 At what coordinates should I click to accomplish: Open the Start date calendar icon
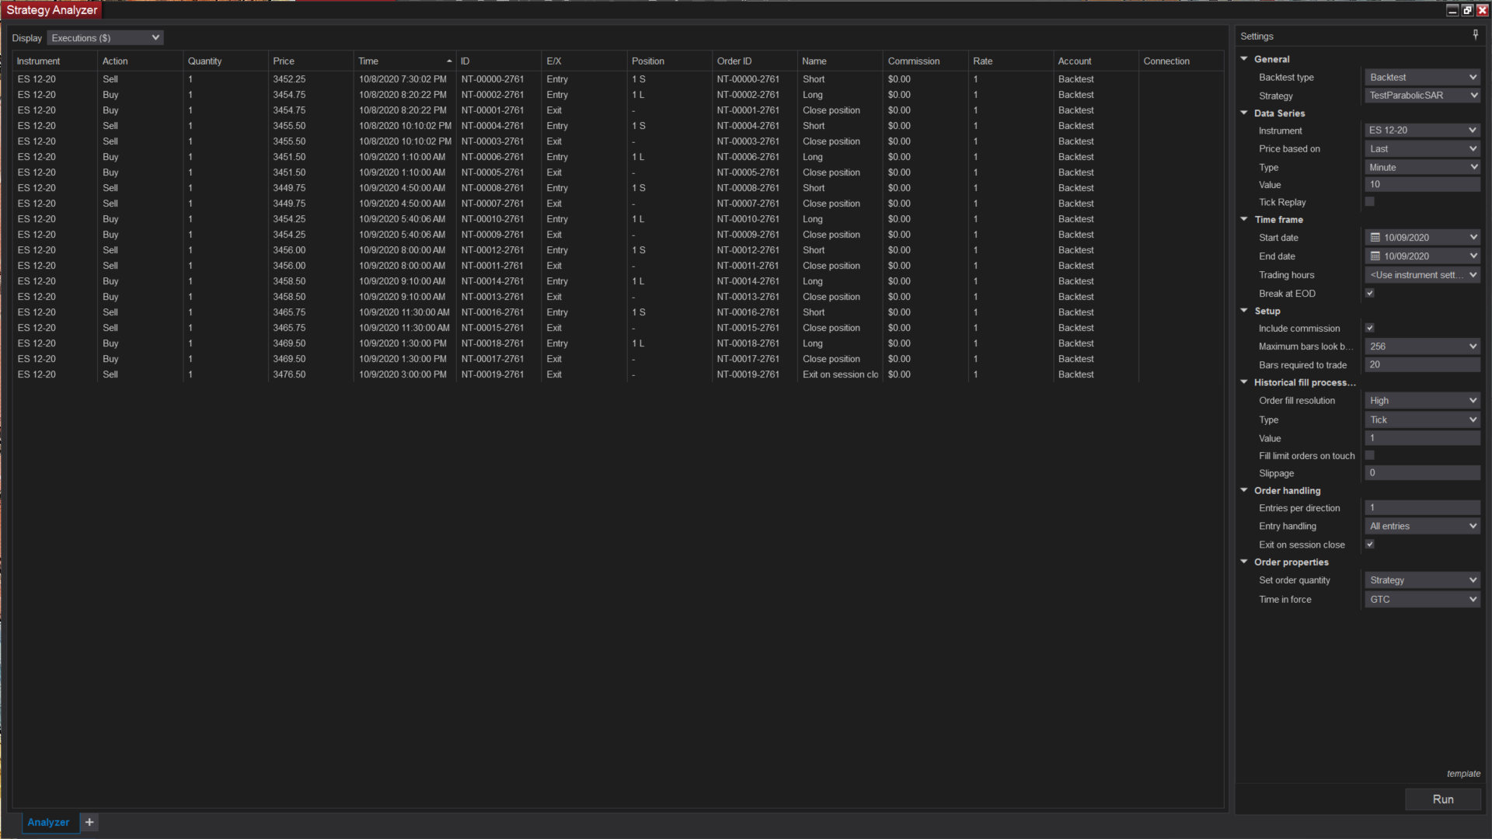pyautogui.click(x=1375, y=238)
